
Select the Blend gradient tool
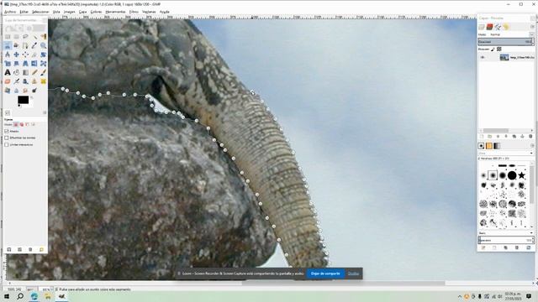25,72
